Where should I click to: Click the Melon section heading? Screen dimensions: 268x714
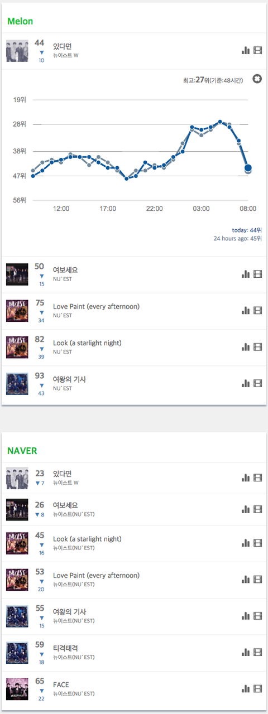point(20,21)
